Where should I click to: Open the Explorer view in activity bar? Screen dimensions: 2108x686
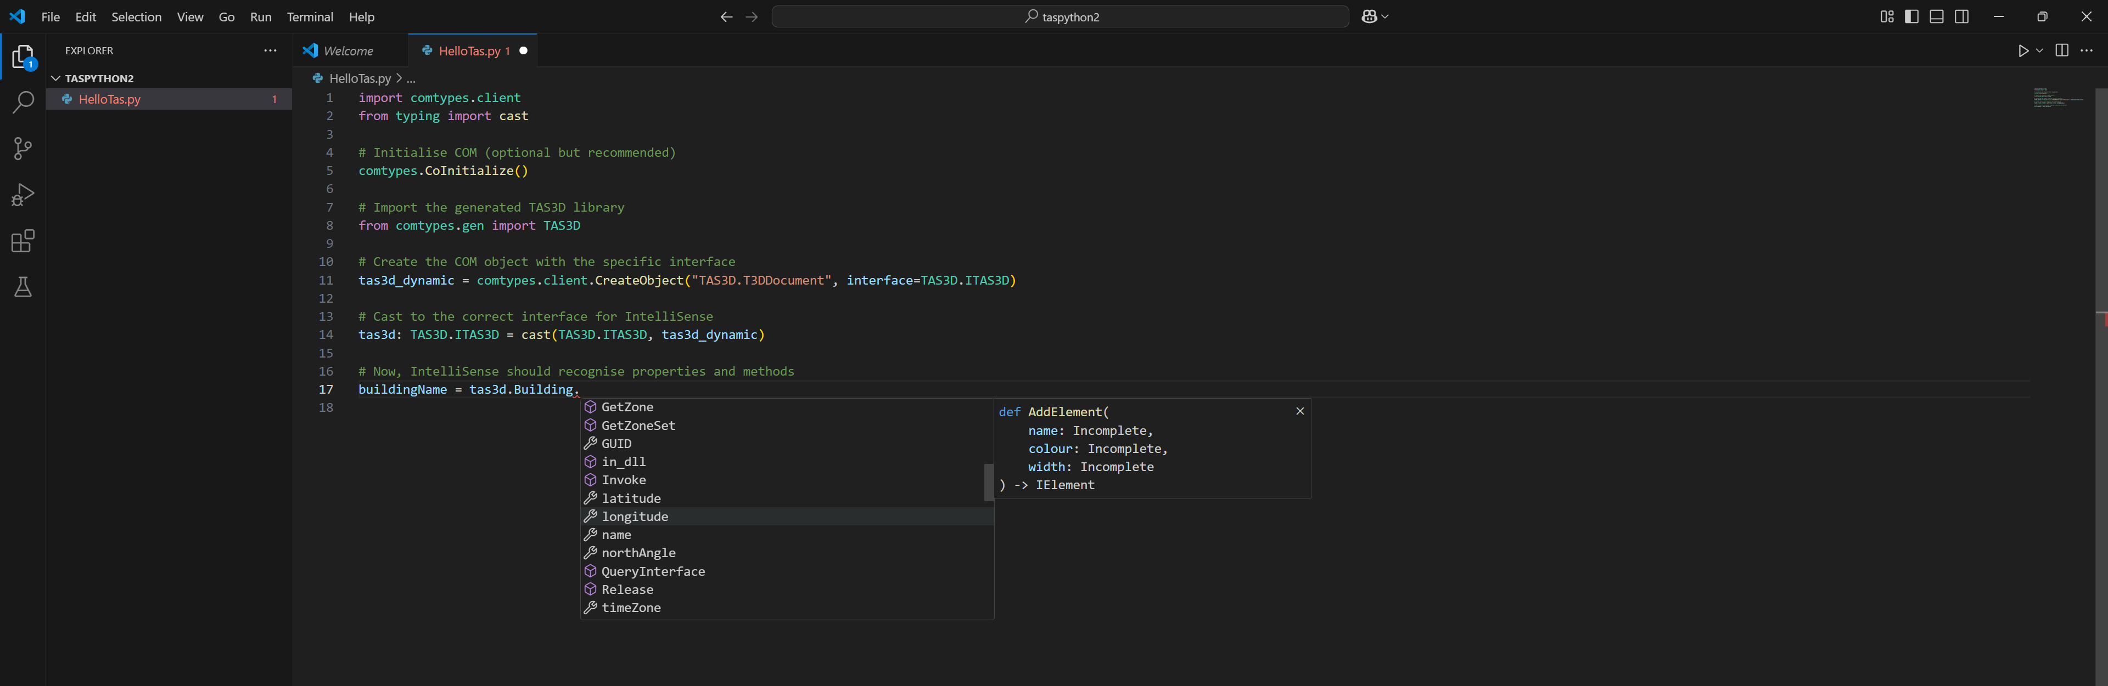[x=23, y=57]
